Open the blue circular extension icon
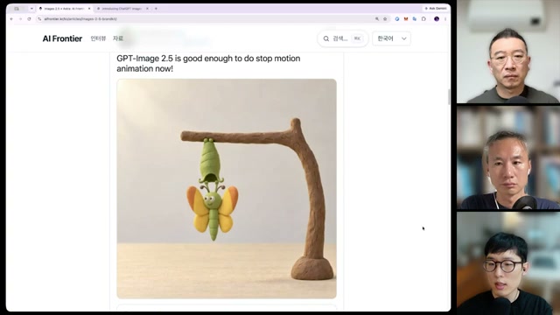The height and width of the screenshot is (315, 560). pos(397,19)
